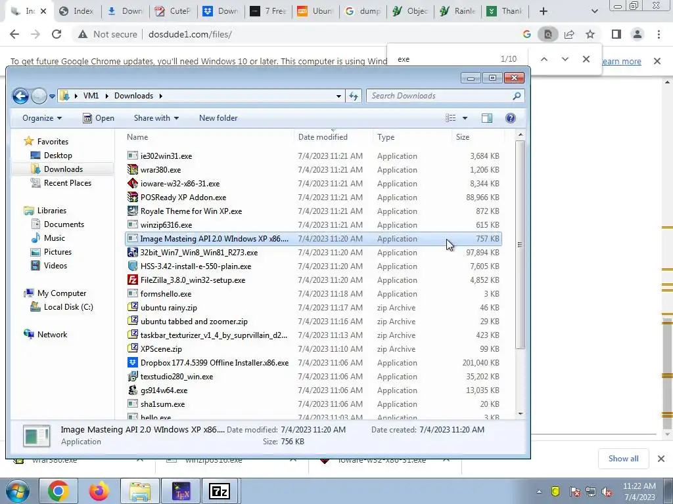
Task: Sort by the Date modified column header
Action: click(323, 137)
